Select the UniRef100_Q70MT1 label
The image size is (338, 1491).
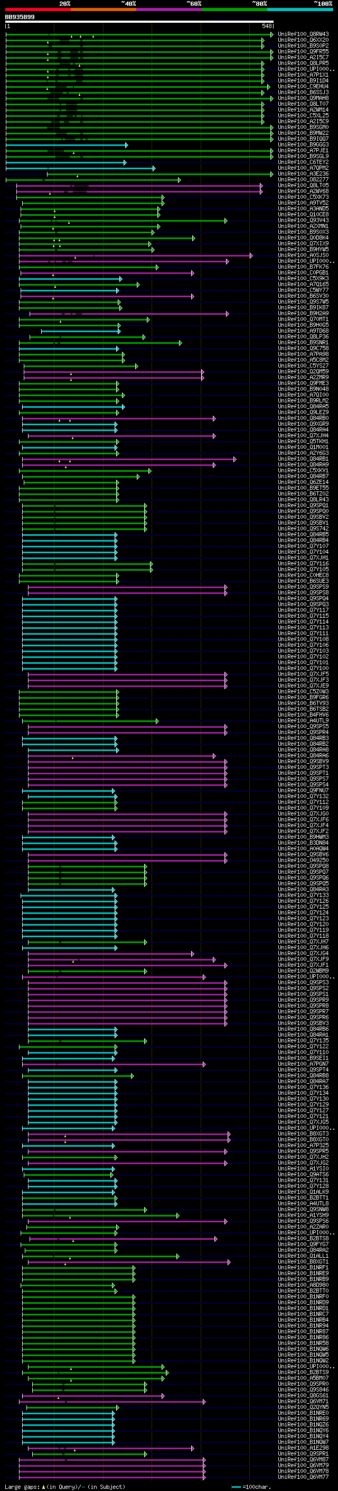point(303,319)
